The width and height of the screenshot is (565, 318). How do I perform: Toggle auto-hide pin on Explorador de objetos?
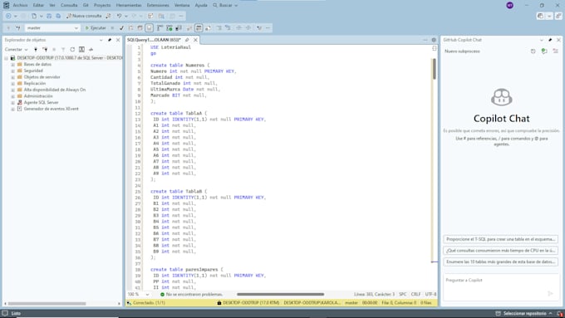pyautogui.click(x=110, y=40)
